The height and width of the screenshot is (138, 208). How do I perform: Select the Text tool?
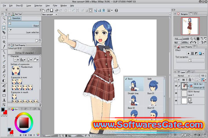(4, 100)
